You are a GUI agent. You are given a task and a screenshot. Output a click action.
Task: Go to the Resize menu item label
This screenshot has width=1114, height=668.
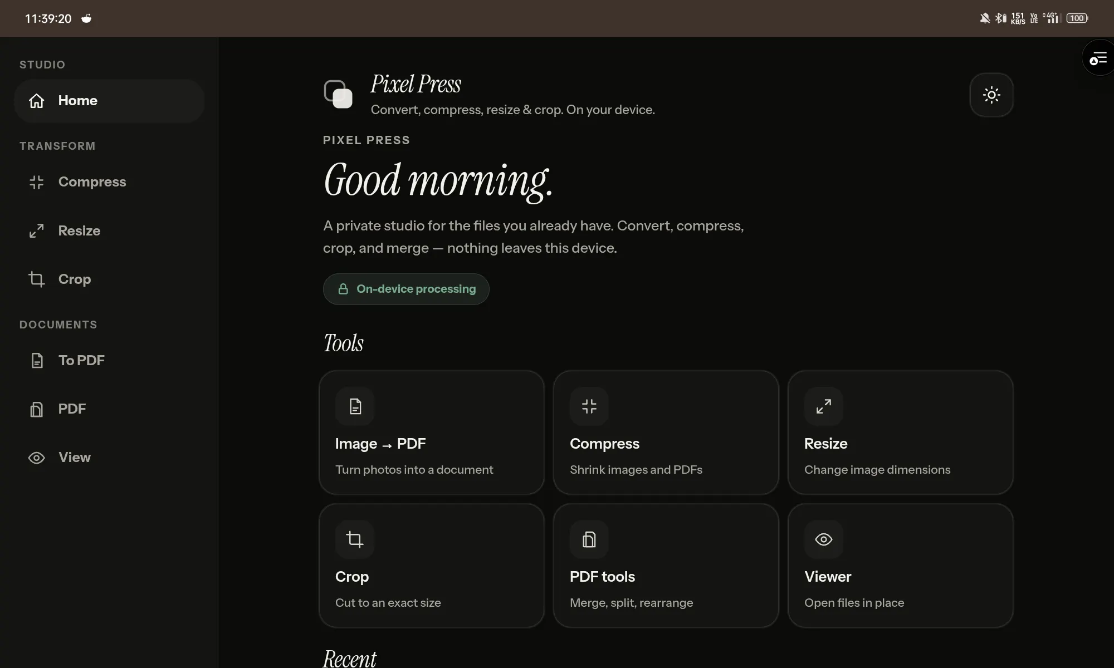(80, 230)
